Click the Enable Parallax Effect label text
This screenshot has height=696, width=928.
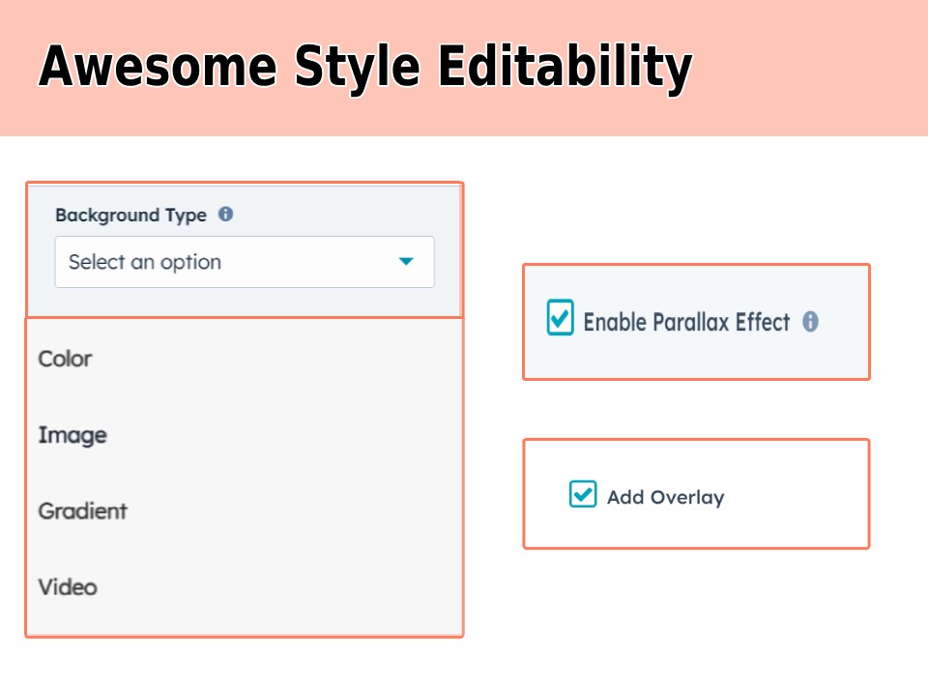[x=686, y=323]
